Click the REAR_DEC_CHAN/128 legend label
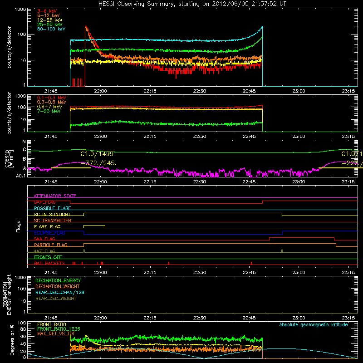This screenshot has width=363, height=363. pyautogui.click(x=60, y=292)
